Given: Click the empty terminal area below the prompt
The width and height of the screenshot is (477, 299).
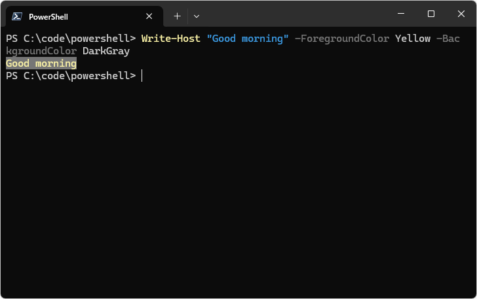Looking at the screenshot, I should tap(238, 190).
